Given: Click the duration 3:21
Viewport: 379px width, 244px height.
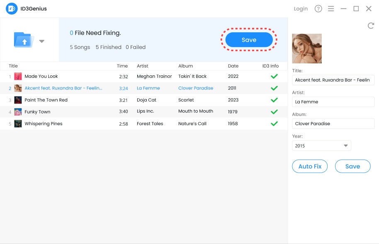Looking at the screenshot, I should (123, 100).
